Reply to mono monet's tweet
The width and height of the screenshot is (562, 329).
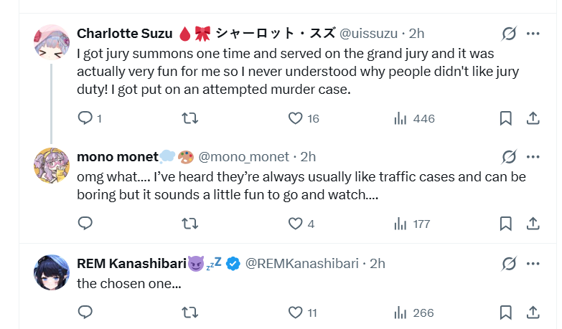click(x=85, y=224)
